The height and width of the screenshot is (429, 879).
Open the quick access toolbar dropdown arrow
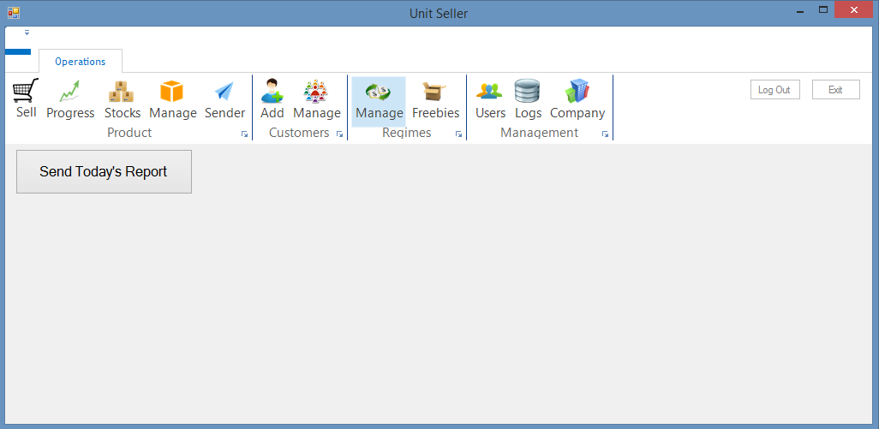[x=27, y=33]
